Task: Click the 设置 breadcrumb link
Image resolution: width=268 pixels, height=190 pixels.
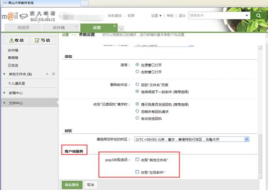Action: tap(65, 34)
